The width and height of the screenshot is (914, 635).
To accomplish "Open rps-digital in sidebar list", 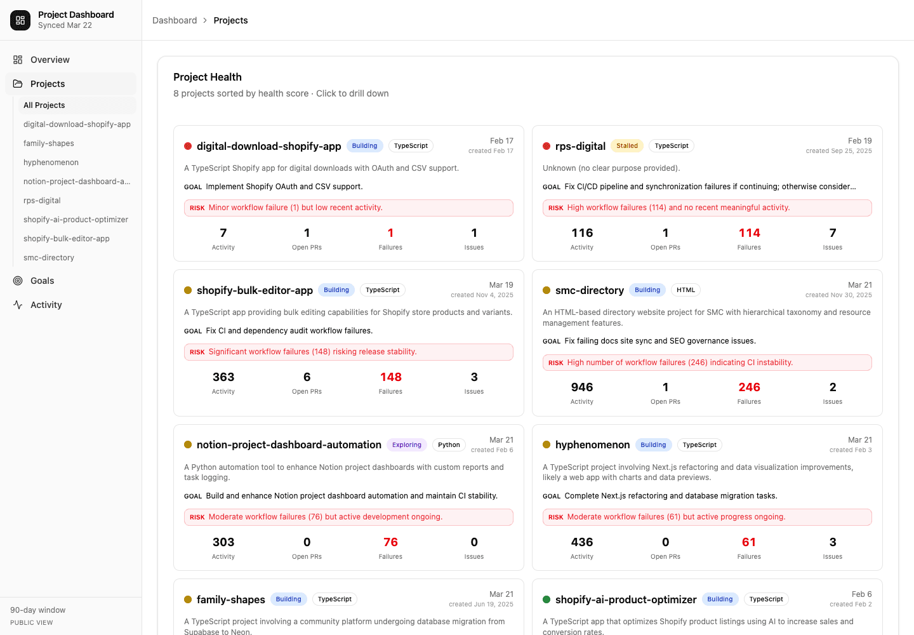I will (76, 201).
